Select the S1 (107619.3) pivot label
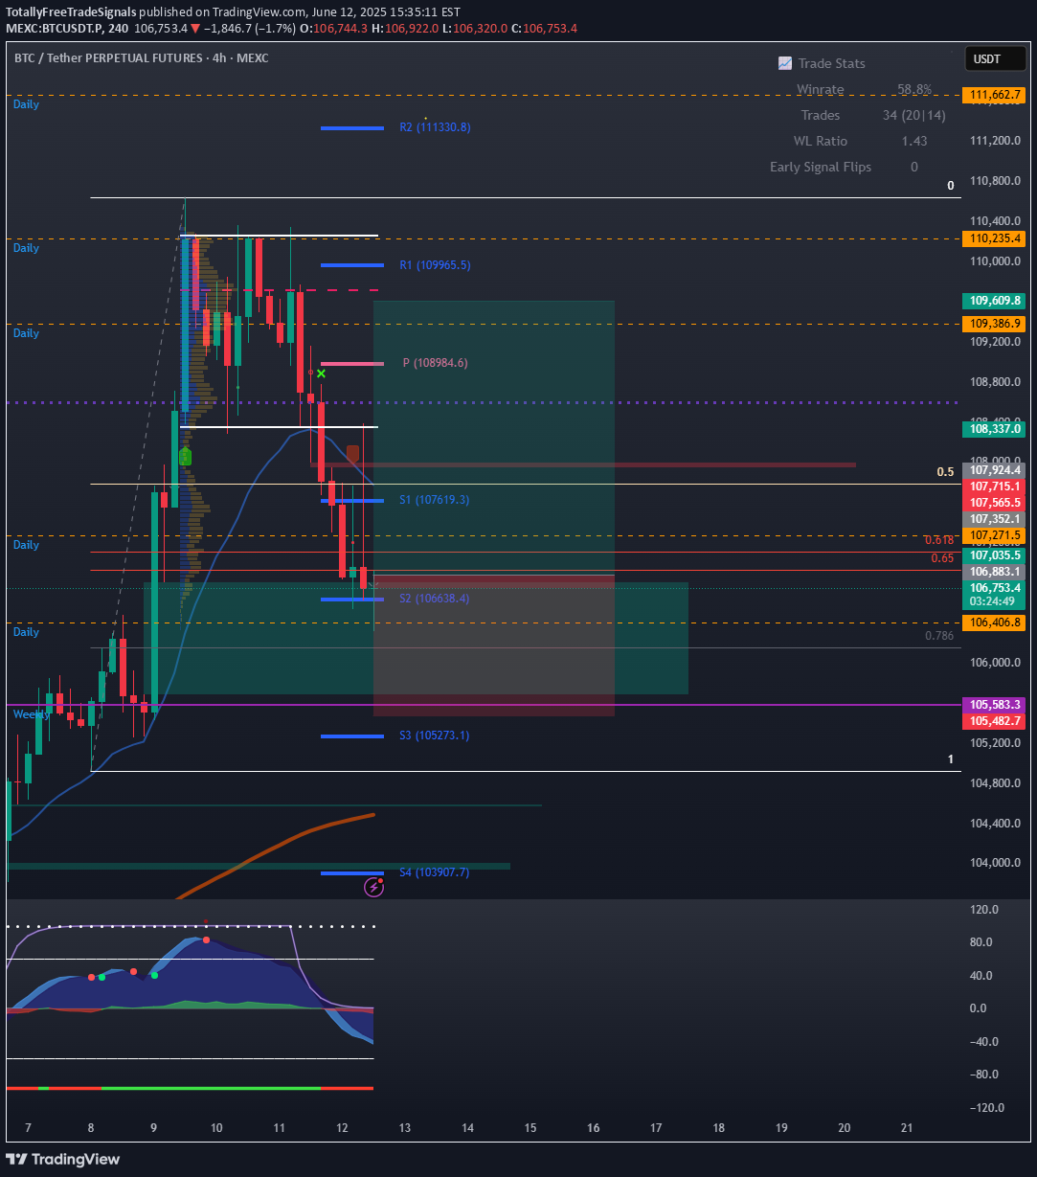 [x=435, y=501]
